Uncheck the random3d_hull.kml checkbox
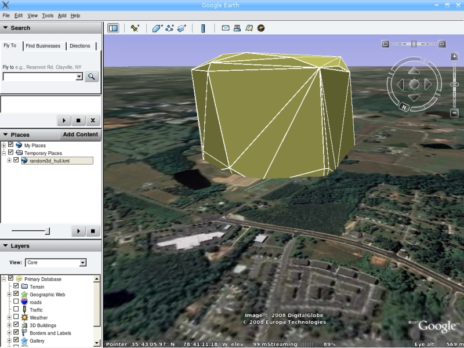 point(16,160)
